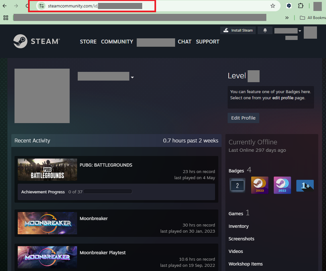The width and height of the screenshot is (326, 271).
Task: Click the Edit Profile button
Action: (x=243, y=118)
